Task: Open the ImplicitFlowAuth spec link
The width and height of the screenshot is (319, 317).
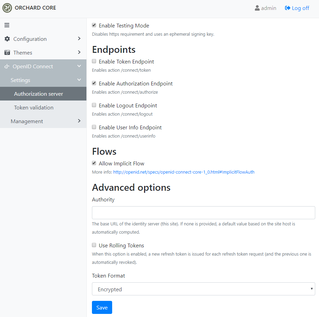Action: (x=184, y=172)
